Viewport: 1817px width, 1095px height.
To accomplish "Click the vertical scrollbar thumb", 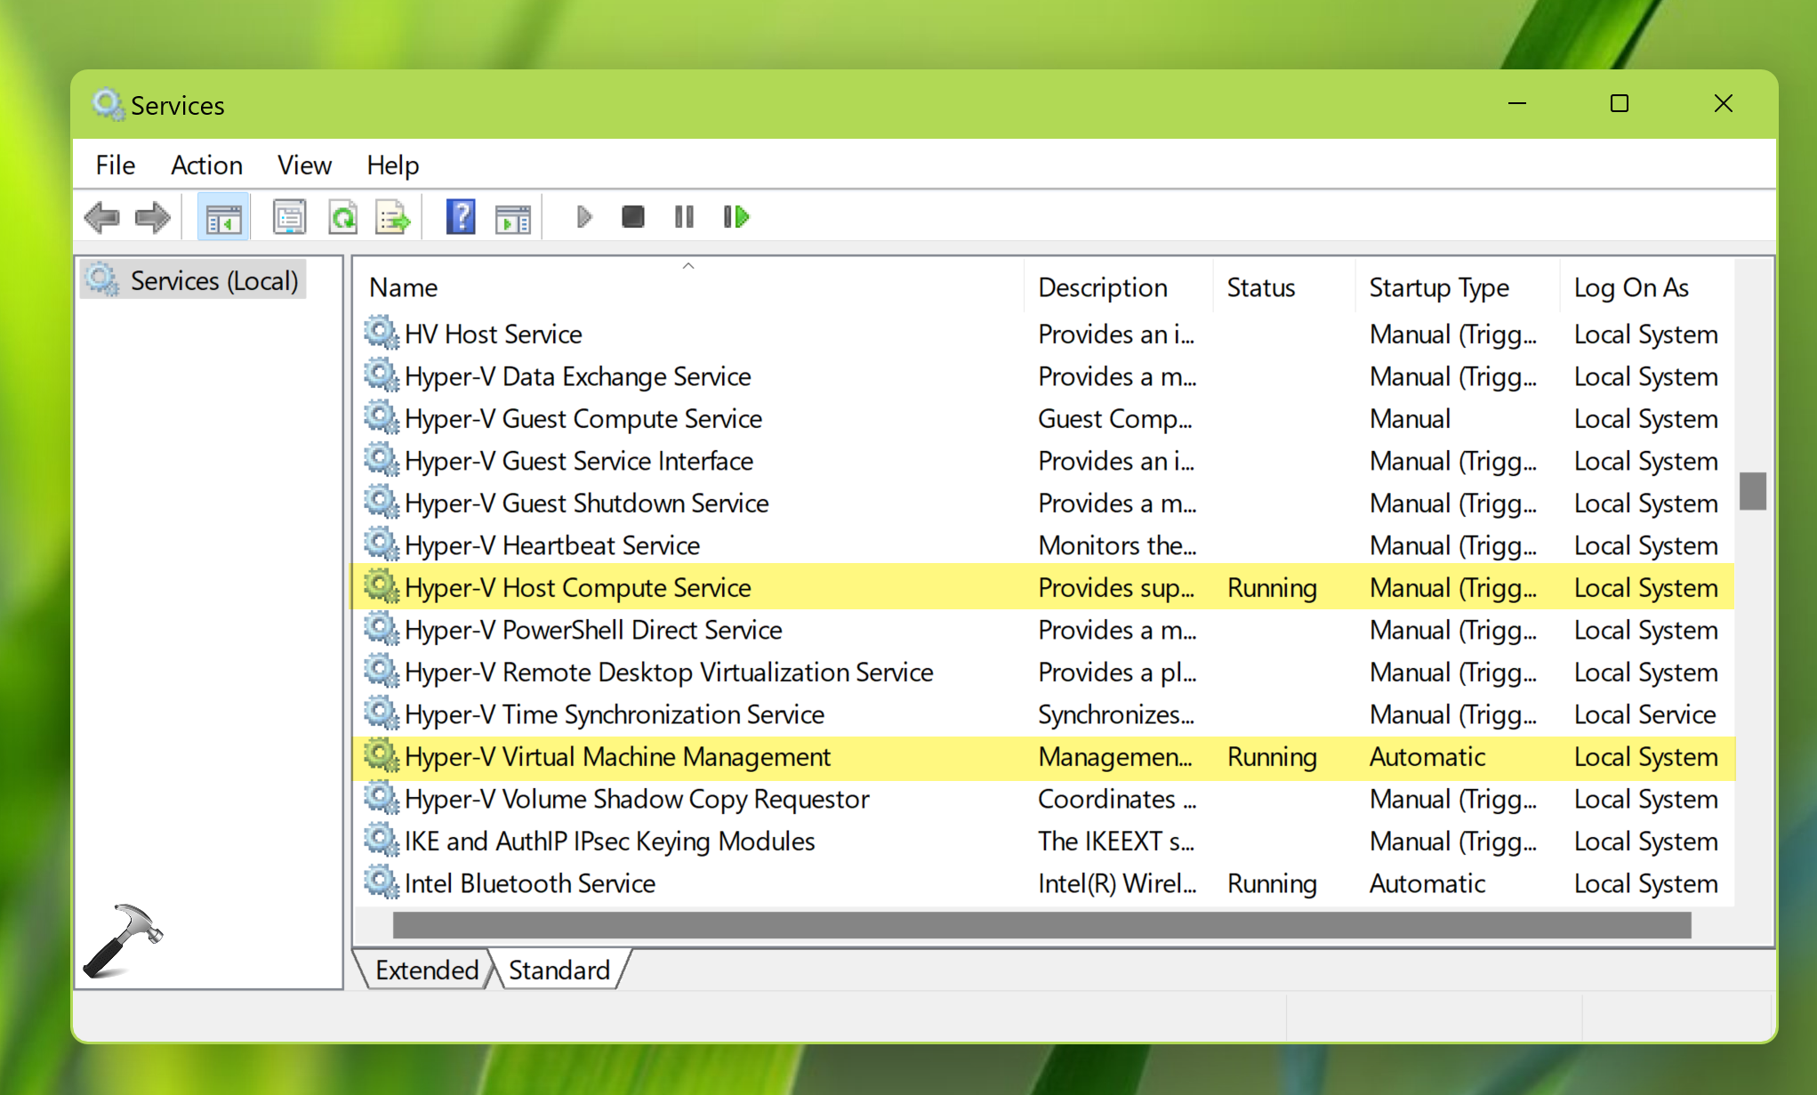I will click(1751, 491).
